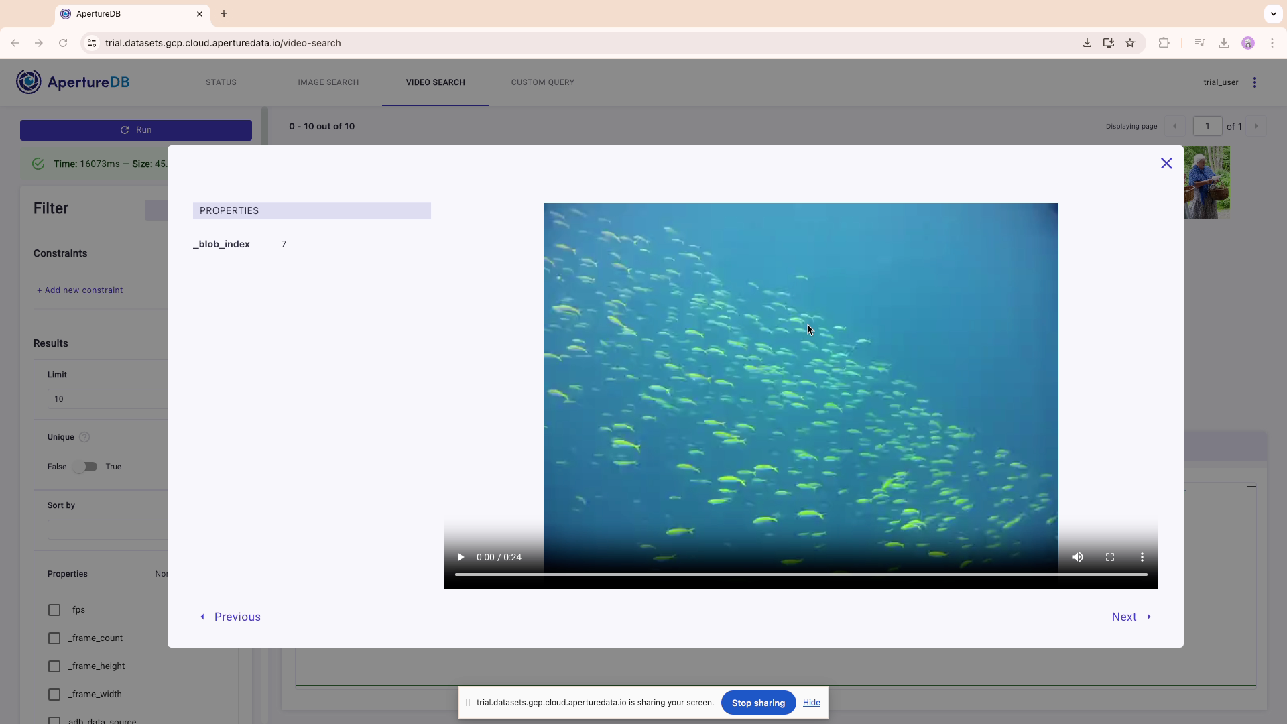Open video player more options menu

point(1142,558)
